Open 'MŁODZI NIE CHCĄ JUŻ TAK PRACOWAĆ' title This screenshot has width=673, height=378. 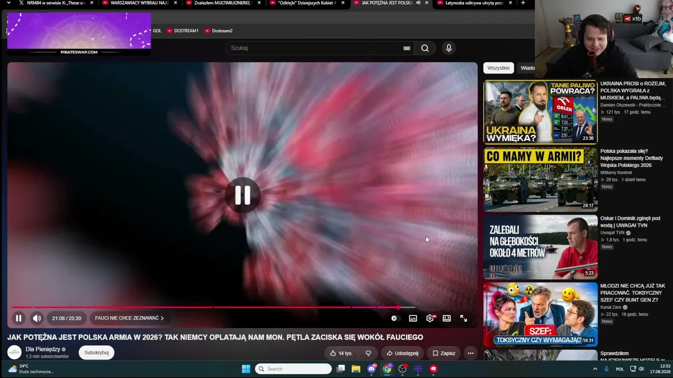pyautogui.click(x=633, y=293)
